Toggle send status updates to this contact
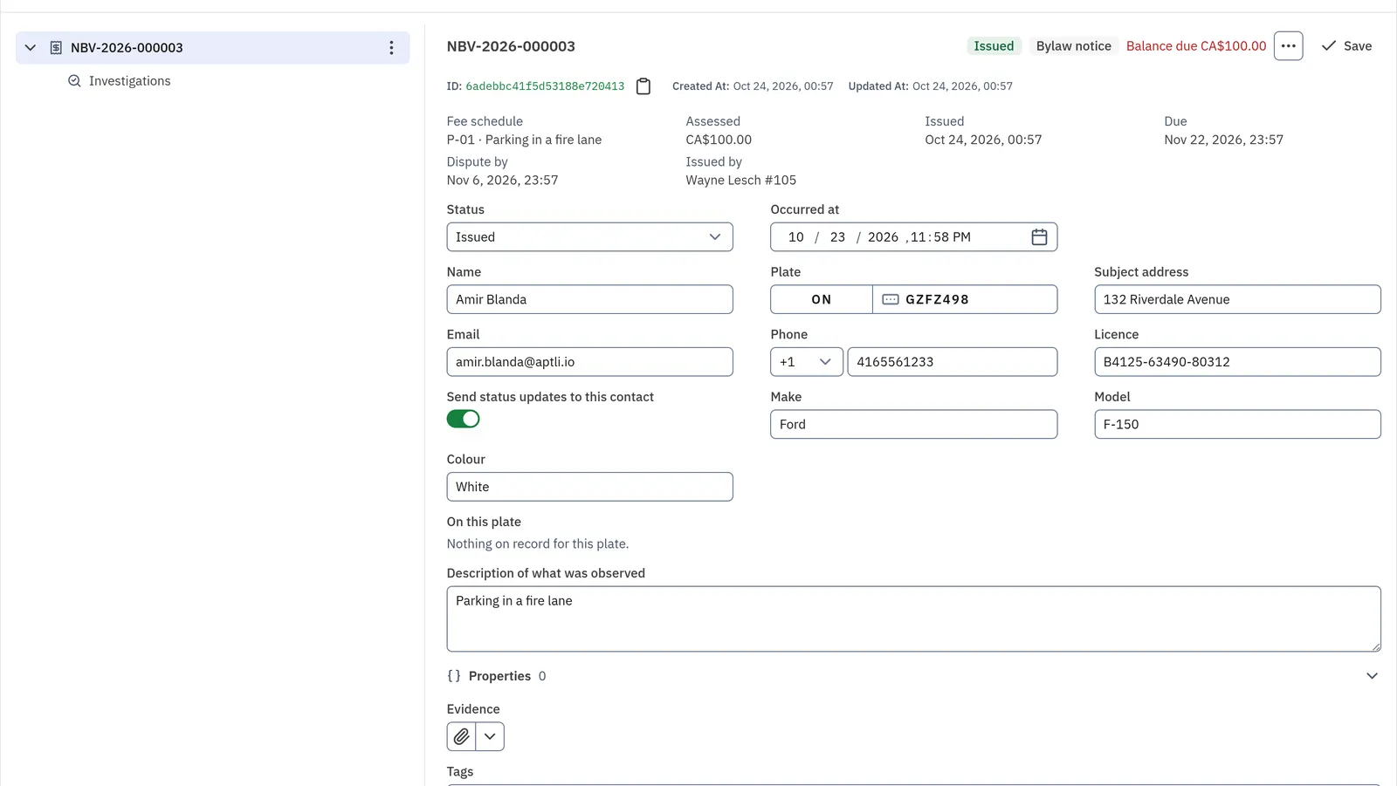The image size is (1397, 786). pyautogui.click(x=464, y=419)
